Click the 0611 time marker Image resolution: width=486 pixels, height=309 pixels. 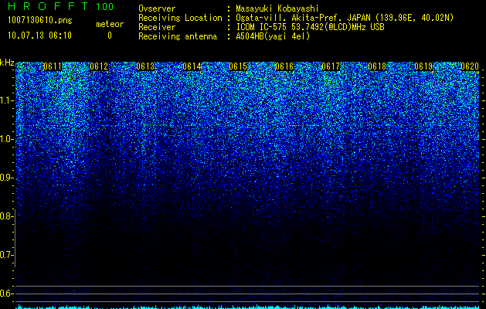click(53, 66)
